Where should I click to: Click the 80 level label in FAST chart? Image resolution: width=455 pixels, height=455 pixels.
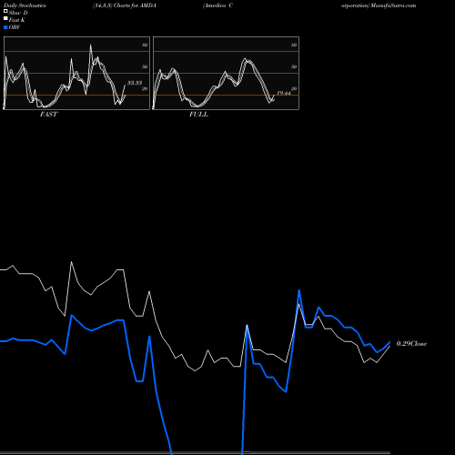(x=145, y=45)
